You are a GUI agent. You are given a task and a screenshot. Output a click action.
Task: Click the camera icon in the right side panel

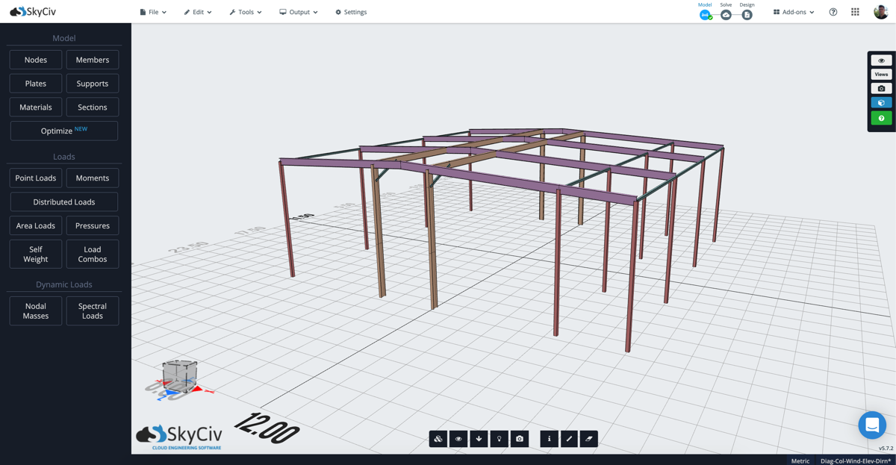[x=881, y=88]
